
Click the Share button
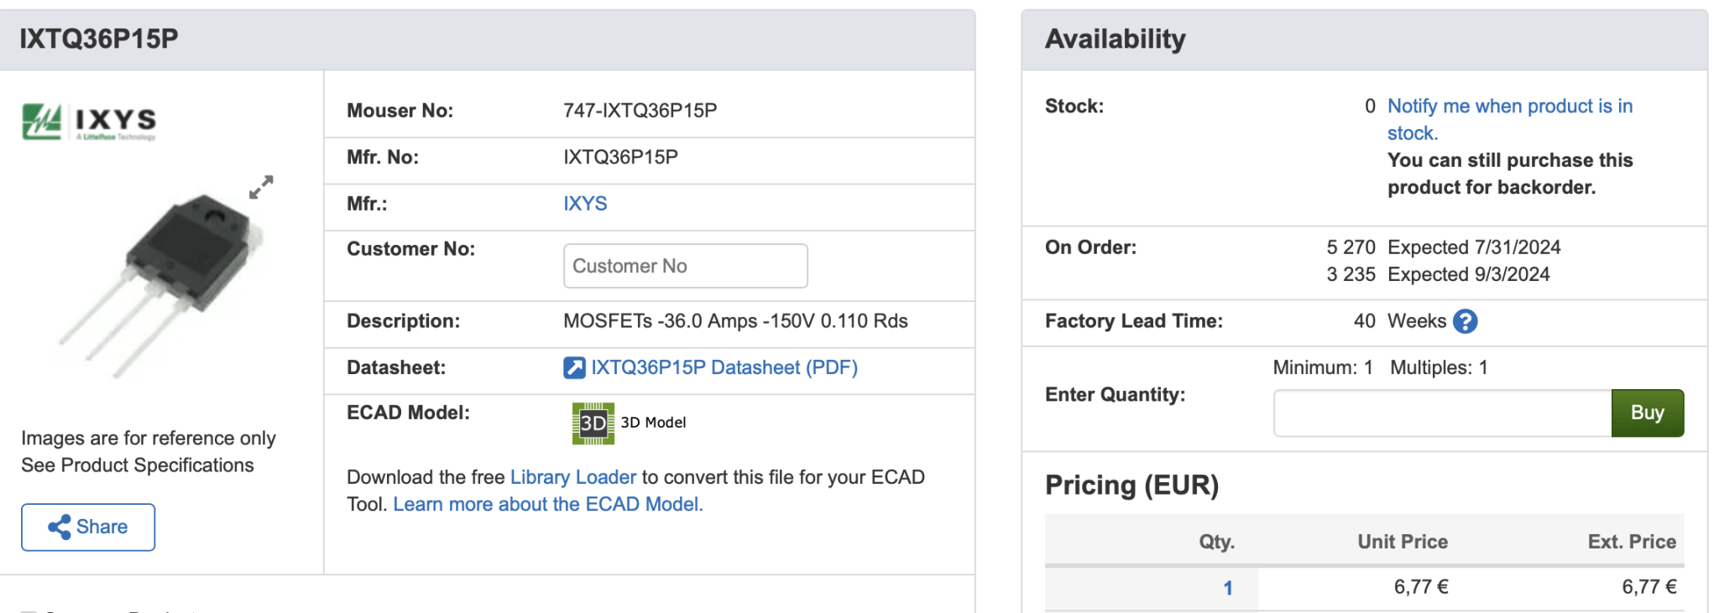[x=88, y=527]
